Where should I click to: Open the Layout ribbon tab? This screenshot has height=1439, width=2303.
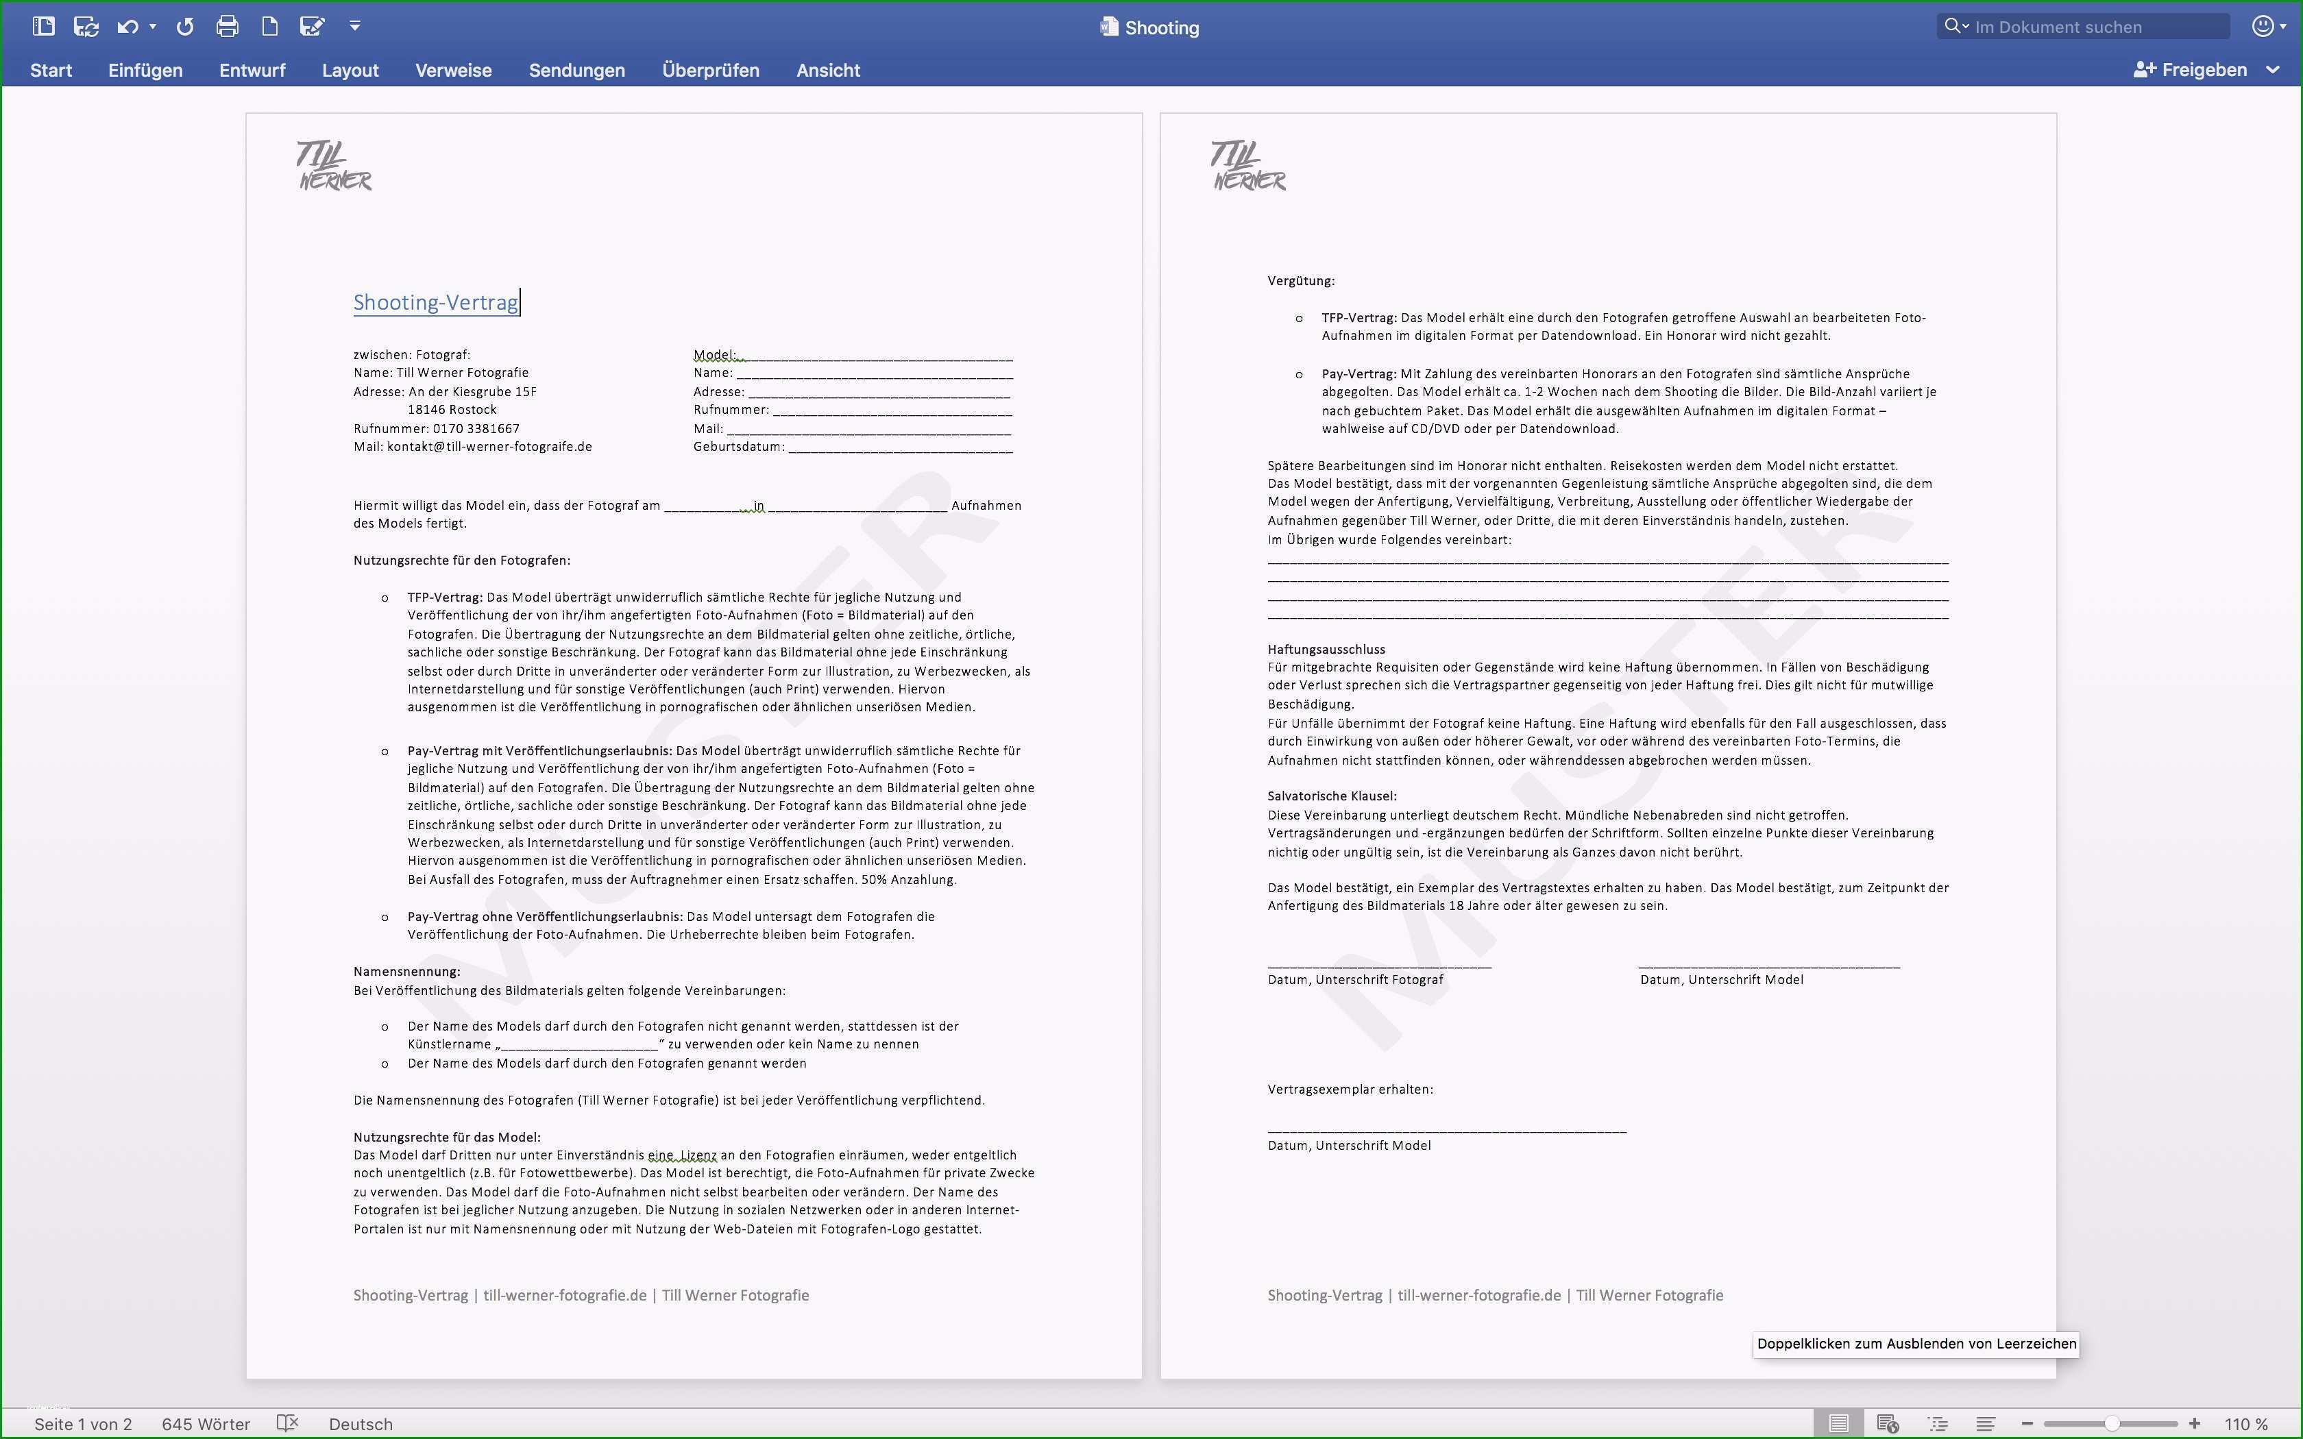tap(350, 71)
